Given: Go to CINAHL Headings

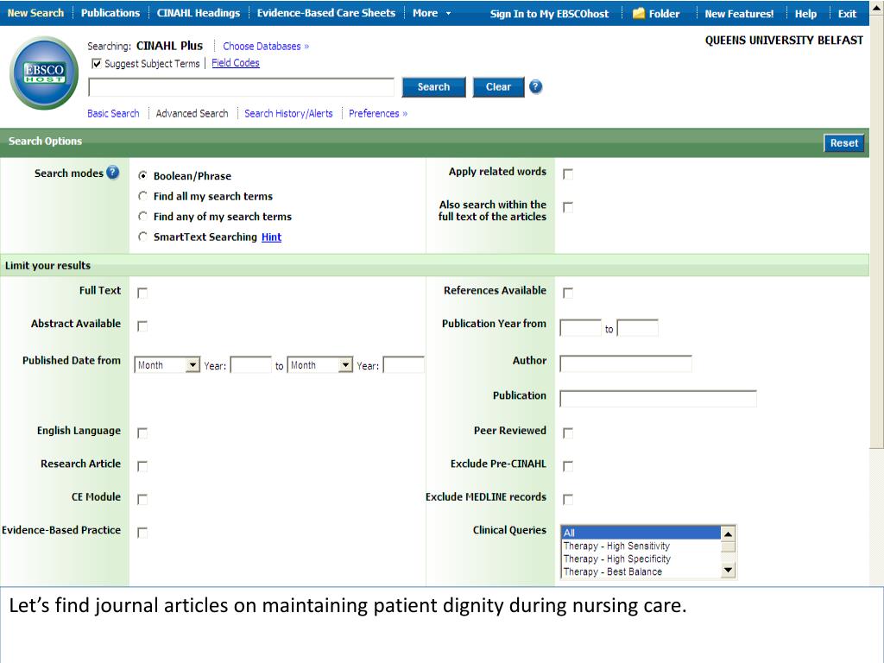Looking at the screenshot, I should coord(199,13).
